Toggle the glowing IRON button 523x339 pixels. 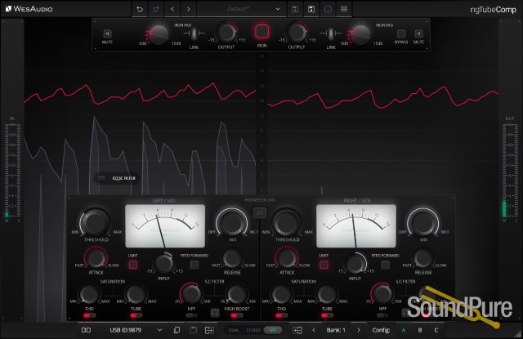coord(261,31)
